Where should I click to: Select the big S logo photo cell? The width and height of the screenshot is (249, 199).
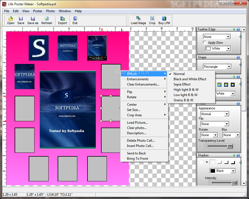tap(39, 48)
